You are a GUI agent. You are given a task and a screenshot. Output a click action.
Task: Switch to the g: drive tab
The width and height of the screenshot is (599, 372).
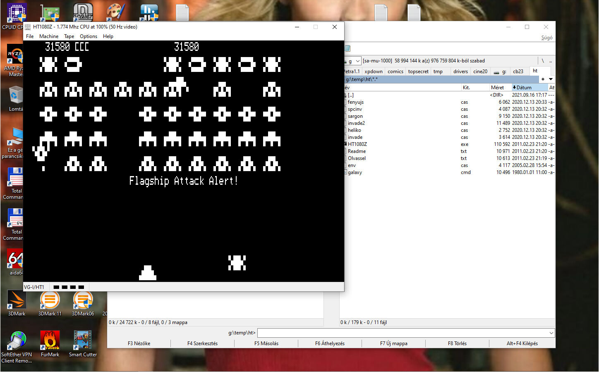[x=500, y=72]
